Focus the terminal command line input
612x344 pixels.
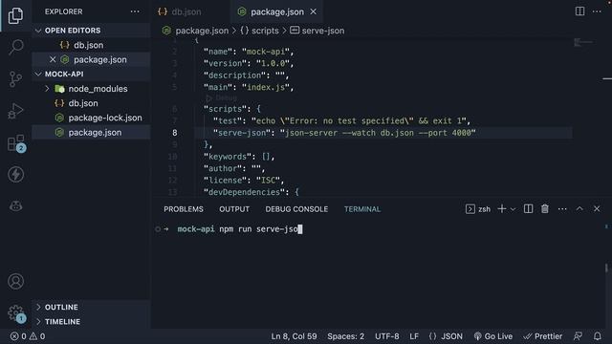pyautogui.click(x=240, y=229)
